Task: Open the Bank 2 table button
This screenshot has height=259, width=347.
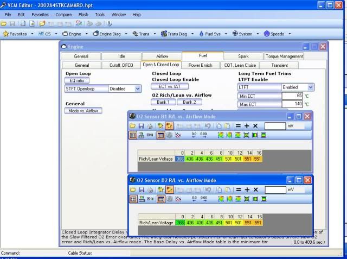Action: [189, 102]
